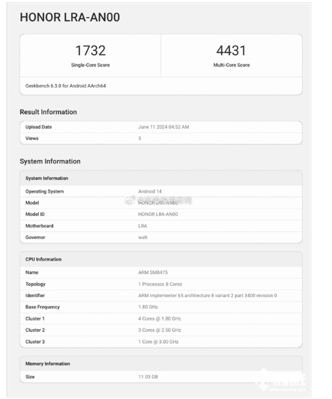Click the CPU Name label
The width and height of the screenshot is (332, 399).
pyautogui.click(x=32, y=273)
